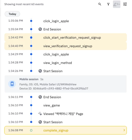Open the stream settings sliders icon
Image resolution: width=132 pixels, height=140 pixels.
coord(125,4)
